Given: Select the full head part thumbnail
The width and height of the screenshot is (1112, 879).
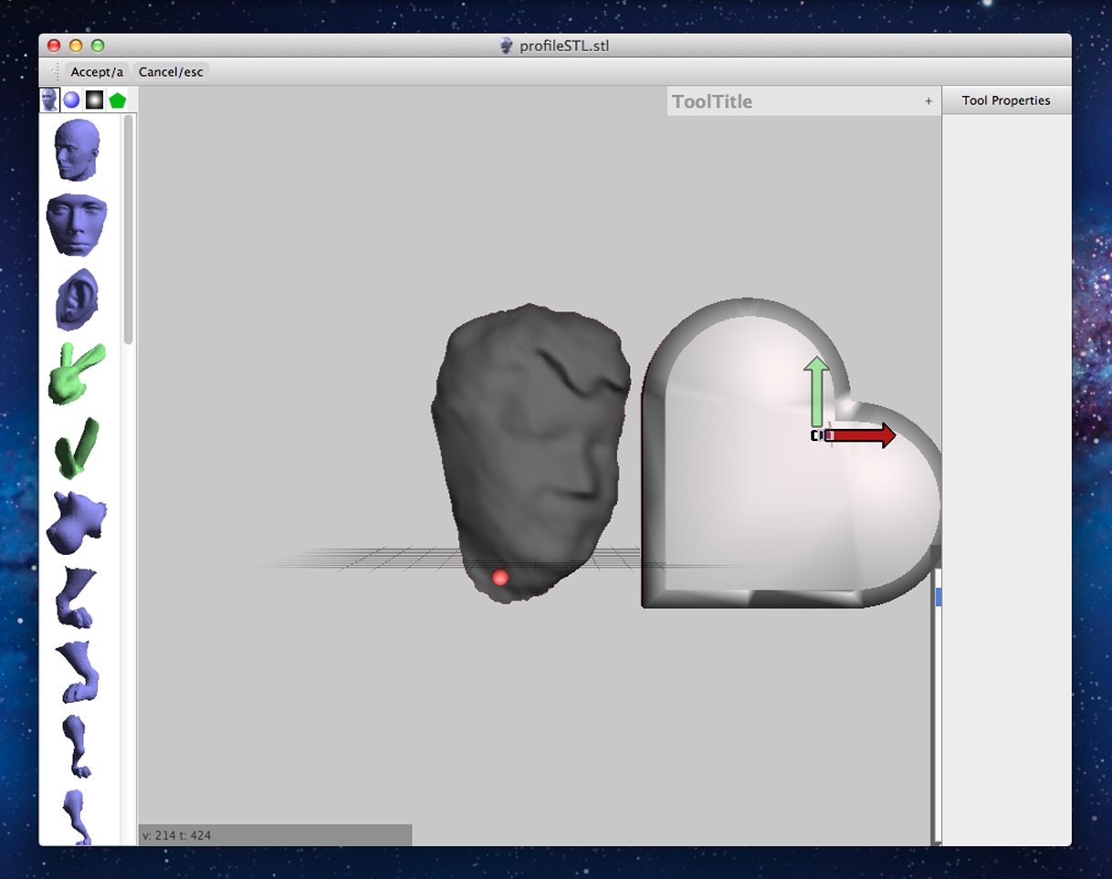Looking at the screenshot, I should [x=77, y=151].
